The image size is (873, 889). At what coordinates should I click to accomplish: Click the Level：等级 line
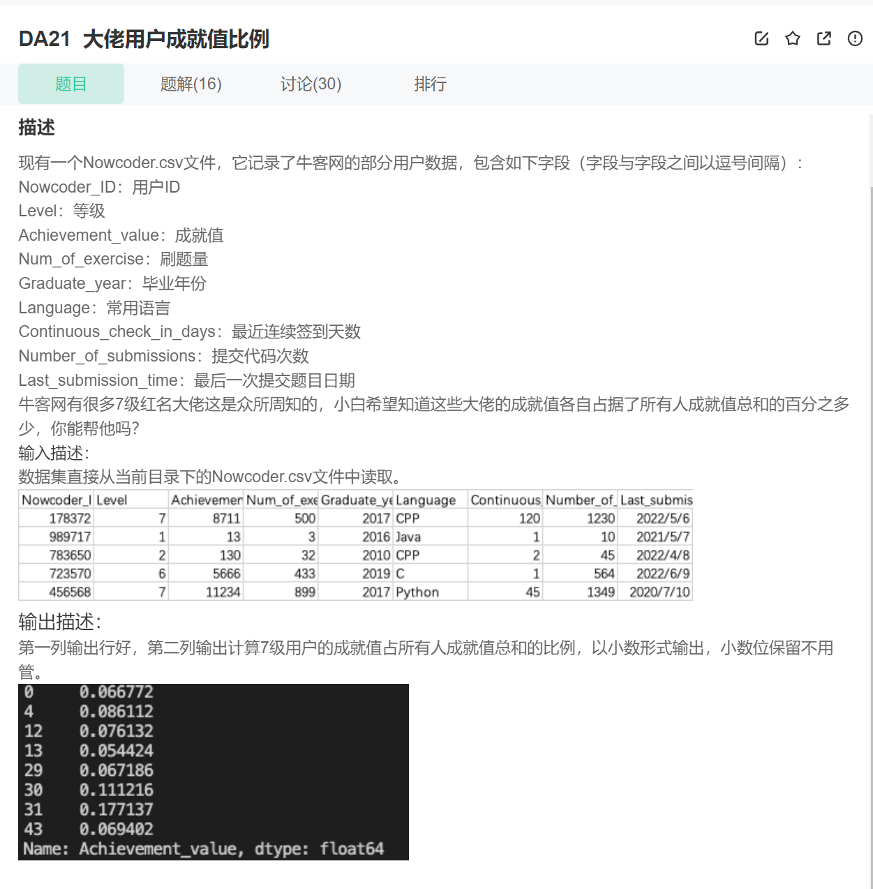pyautogui.click(x=61, y=211)
